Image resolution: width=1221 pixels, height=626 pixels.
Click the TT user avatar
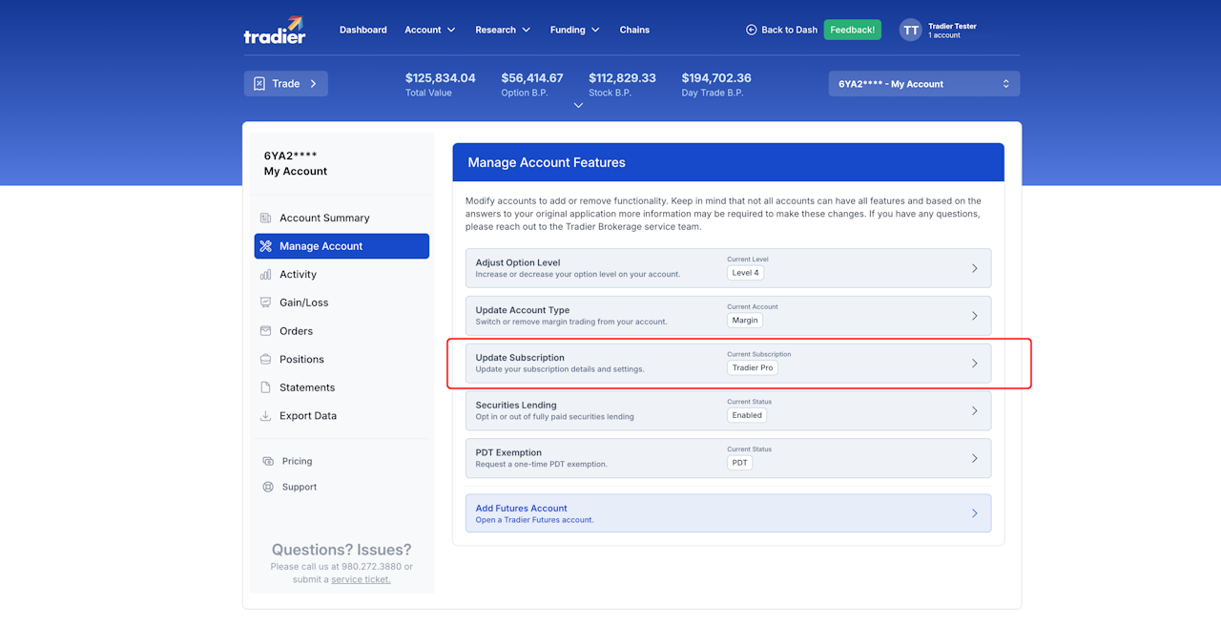(910, 31)
